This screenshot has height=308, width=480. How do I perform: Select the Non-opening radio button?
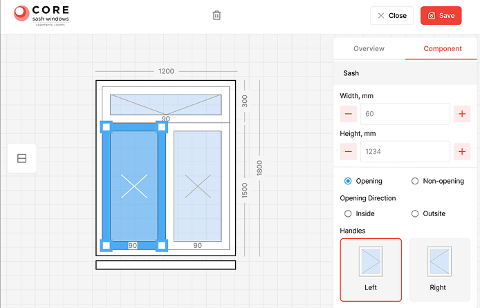pos(415,181)
